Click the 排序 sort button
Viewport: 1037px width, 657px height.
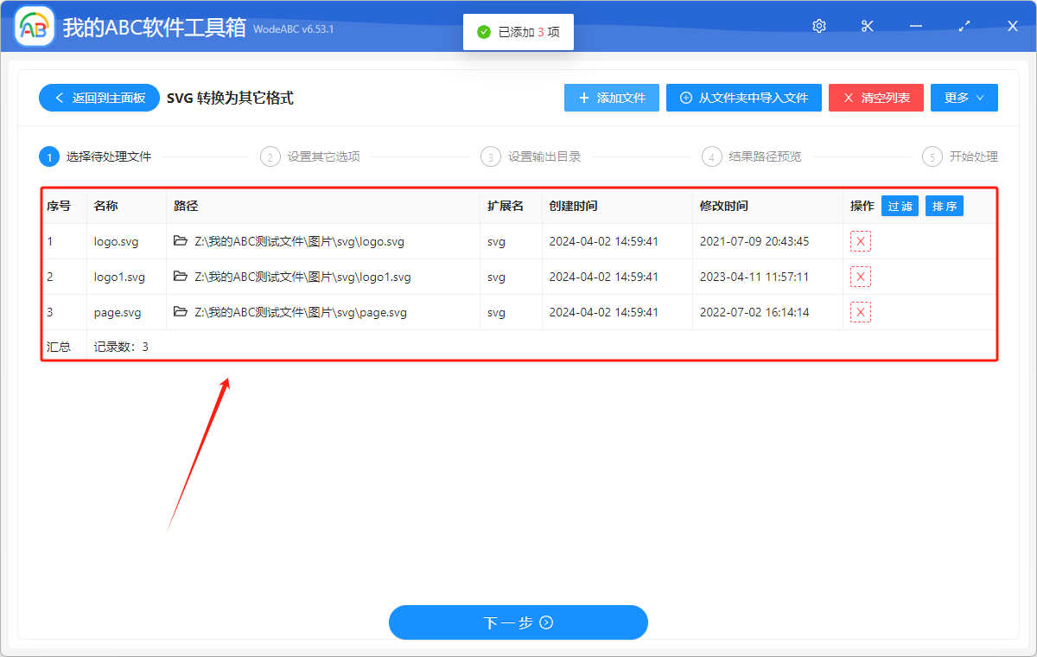pos(944,206)
